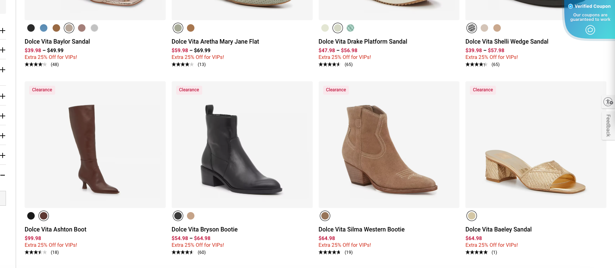This screenshot has height=268, width=615.
Task: Open Dolce Vita Baylor Sandal product page
Action: [x=57, y=41]
